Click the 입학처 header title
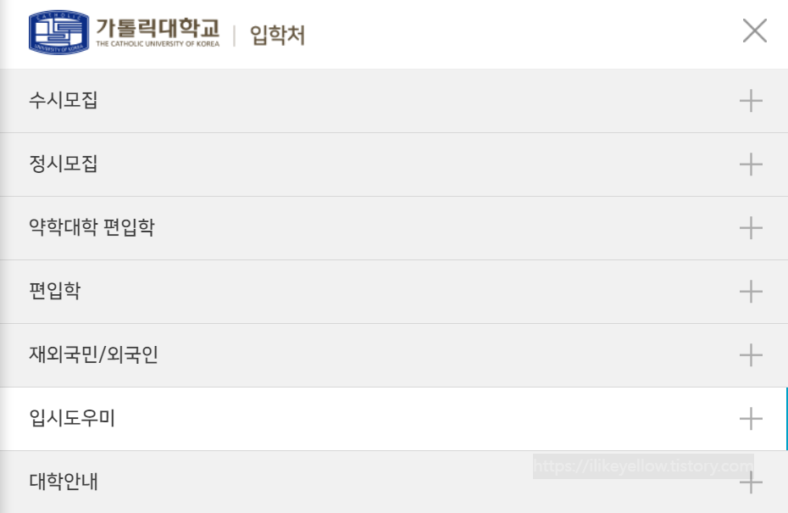 pyautogui.click(x=277, y=36)
